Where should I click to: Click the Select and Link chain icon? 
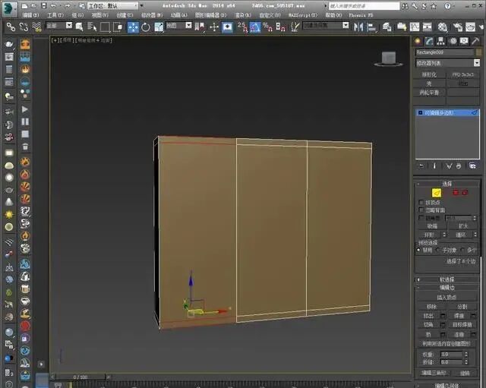point(11,27)
